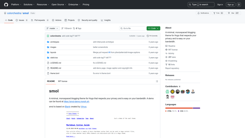Open the README.md file
This screenshot has height=138, width=245.
56,68
